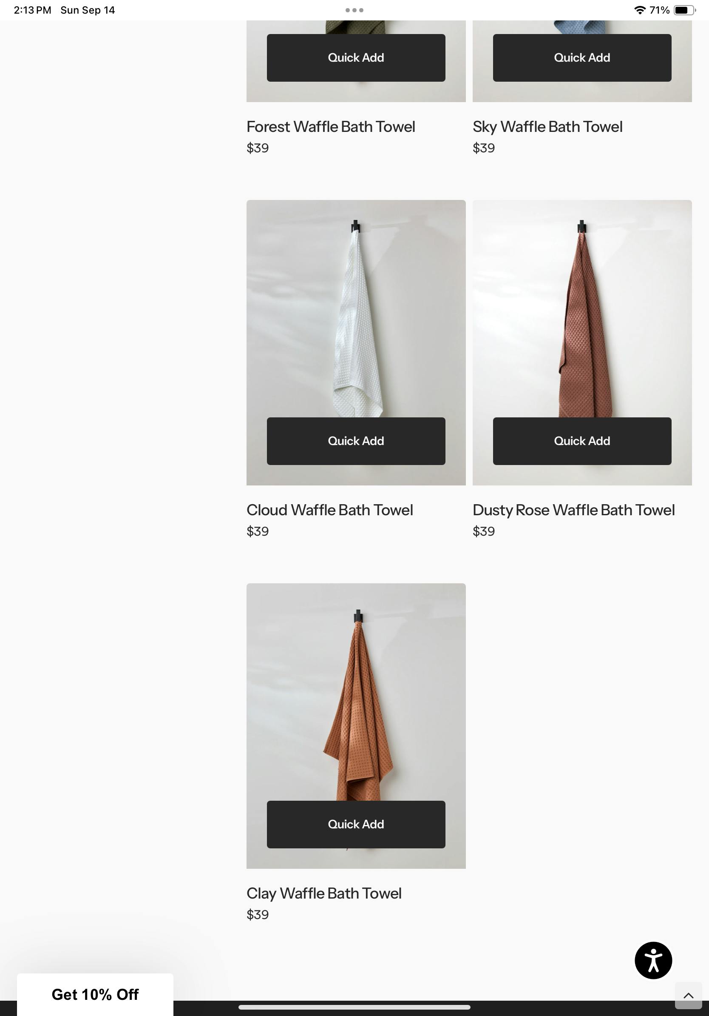Tap the scroll-to-top chevron button
This screenshot has height=1016, width=709.
tap(688, 995)
